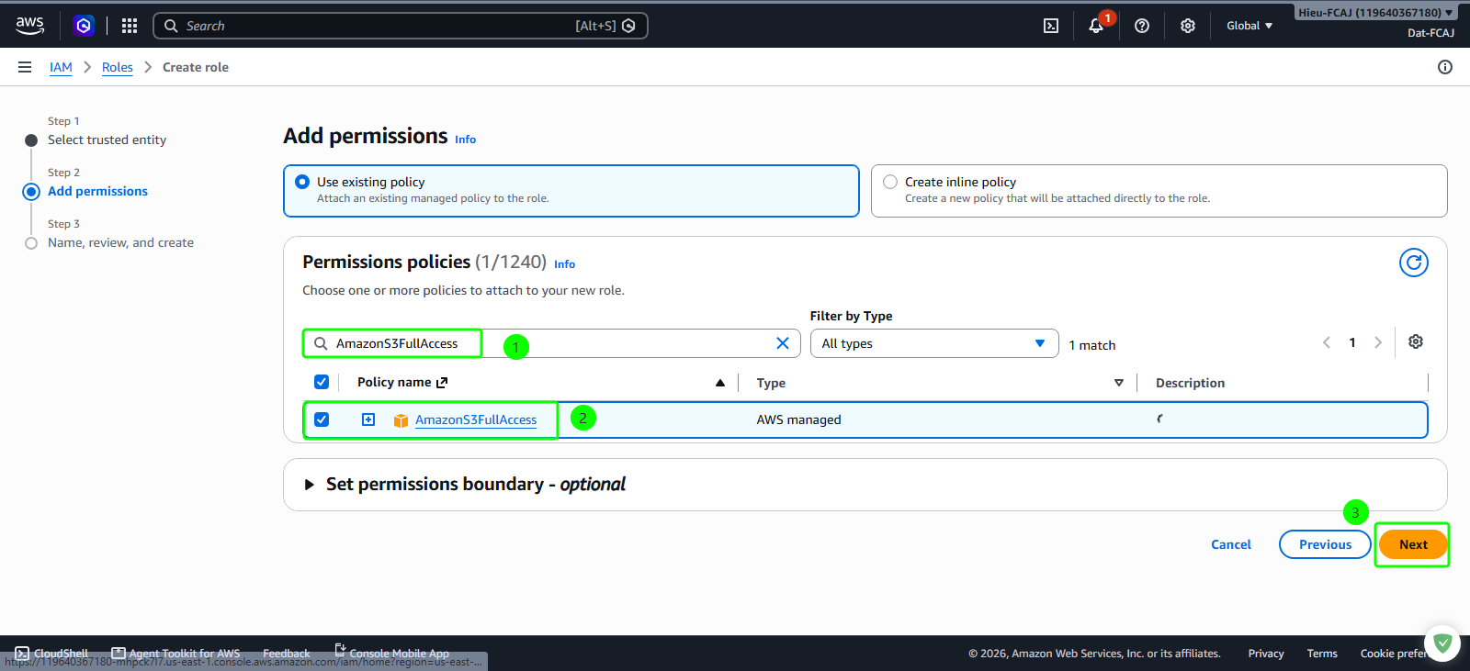Select the Use existing policy radio option
Viewport: 1470px width, 671px height.
click(302, 182)
